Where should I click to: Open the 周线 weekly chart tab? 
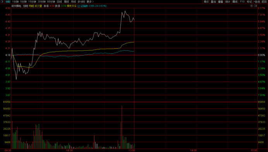click(x=66, y=2)
